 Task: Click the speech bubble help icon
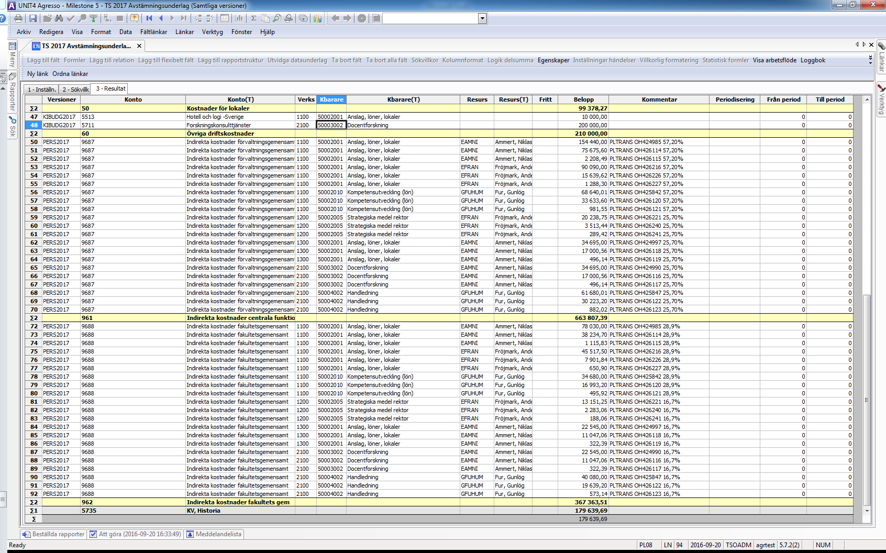click(135, 18)
